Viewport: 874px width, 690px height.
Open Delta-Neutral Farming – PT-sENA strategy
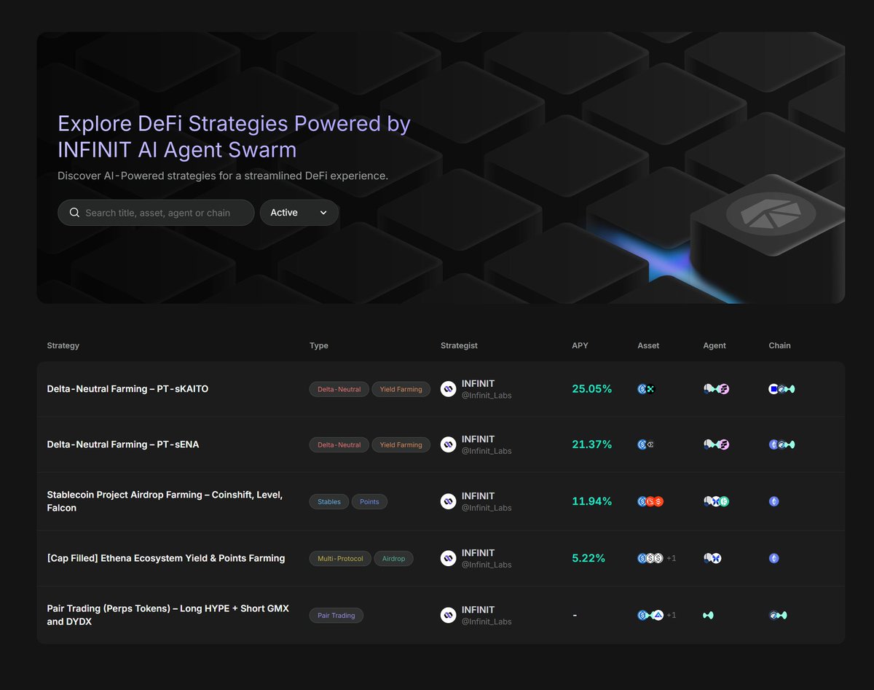(x=123, y=444)
